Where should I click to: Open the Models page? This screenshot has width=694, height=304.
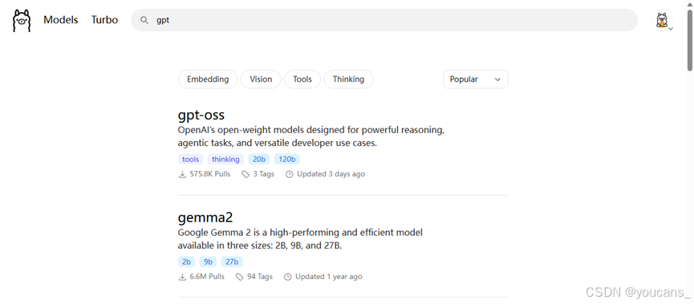click(61, 20)
